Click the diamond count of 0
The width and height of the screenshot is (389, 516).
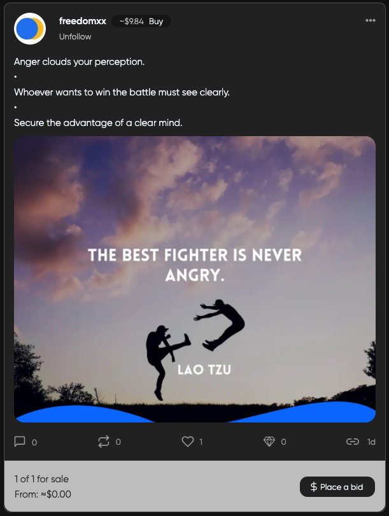point(283,442)
